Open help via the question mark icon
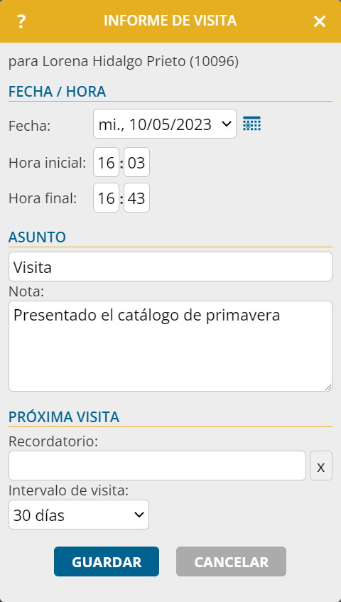This screenshot has width=341, height=602. [x=21, y=21]
